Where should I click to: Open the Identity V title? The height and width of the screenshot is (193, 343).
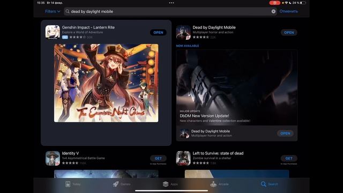pos(70,153)
